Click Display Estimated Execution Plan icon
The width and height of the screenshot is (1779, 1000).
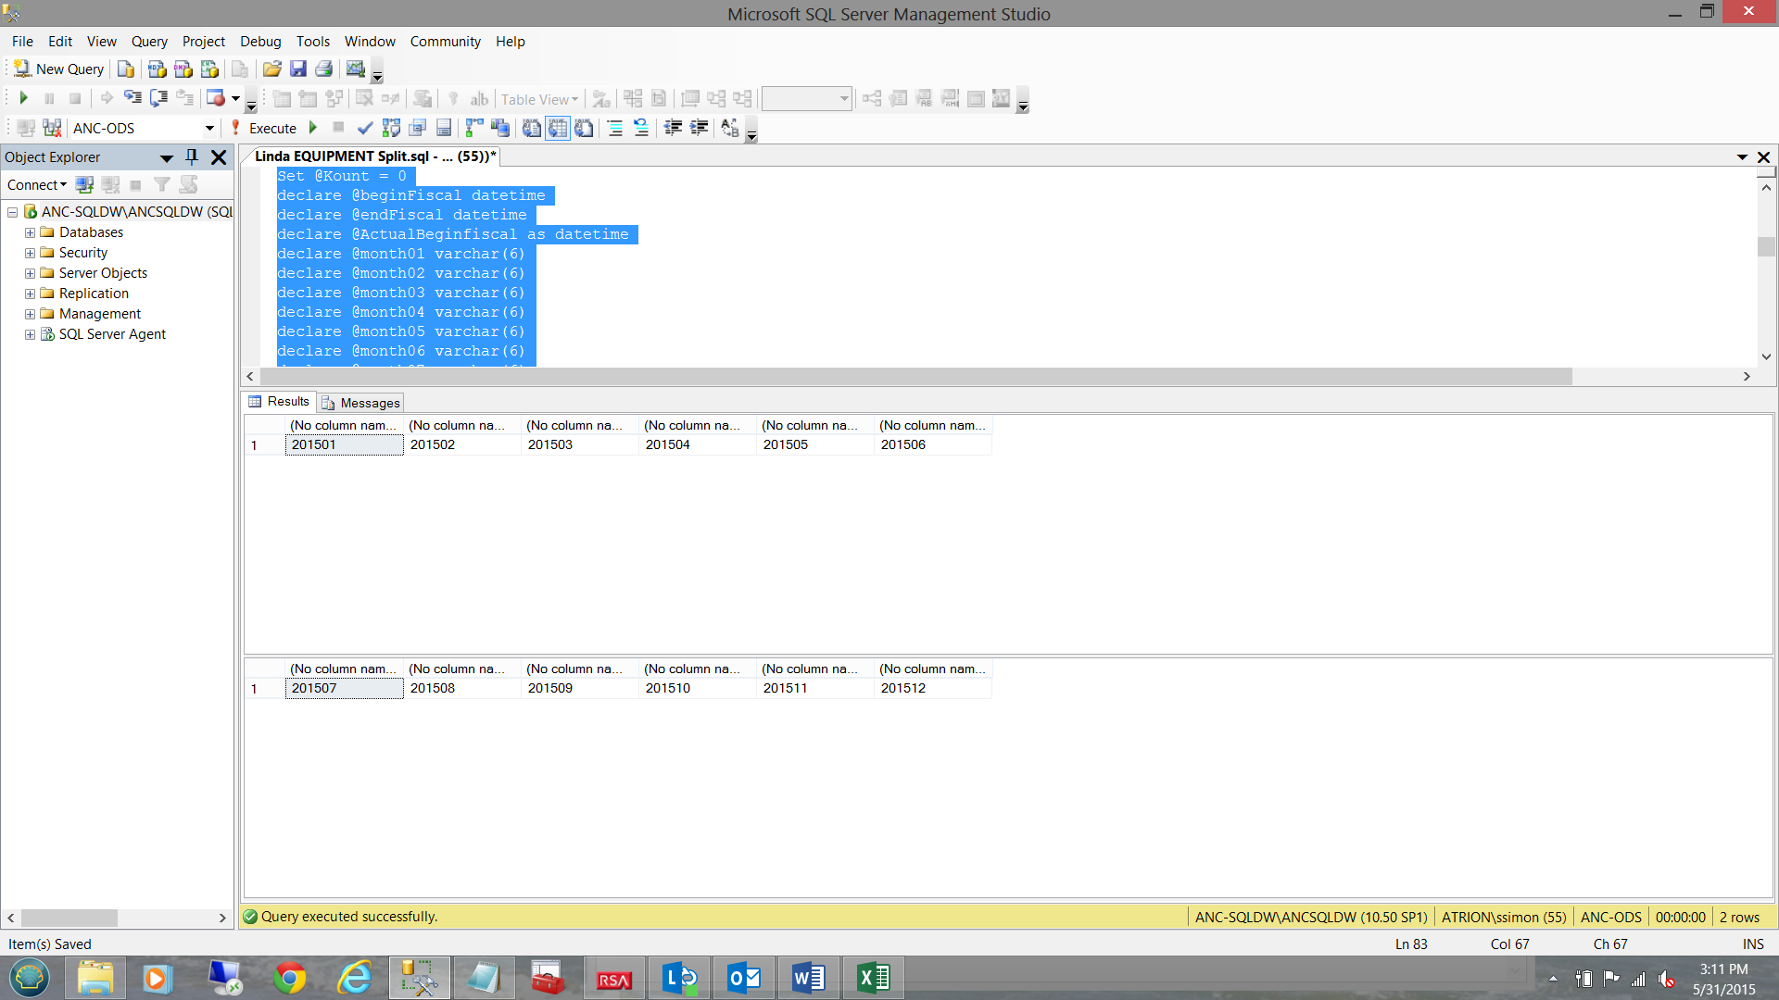[x=391, y=129]
